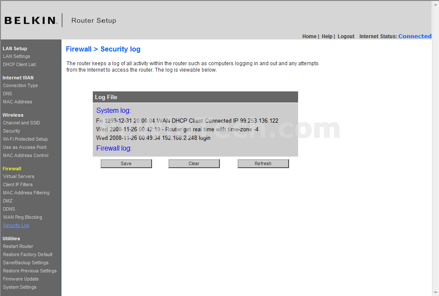Click the Internet WAN section heading
Image resolution: width=439 pixels, height=296 pixels.
click(18, 78)
